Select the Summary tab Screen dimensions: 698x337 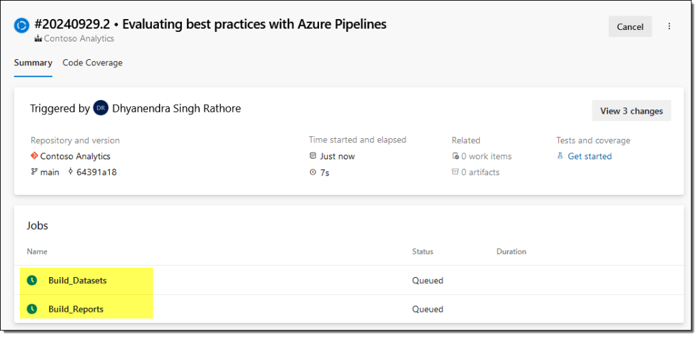[x=33, y=63]
